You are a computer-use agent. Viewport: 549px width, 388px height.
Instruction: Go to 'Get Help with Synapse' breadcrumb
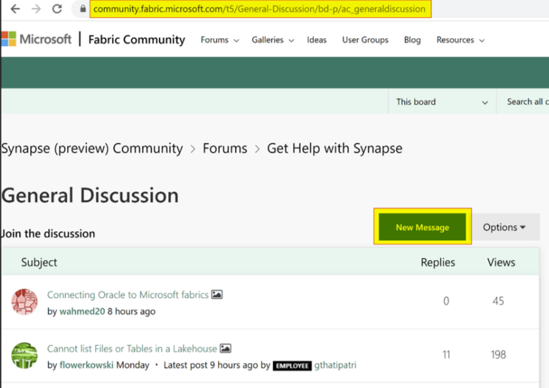[x=334, y=148]
